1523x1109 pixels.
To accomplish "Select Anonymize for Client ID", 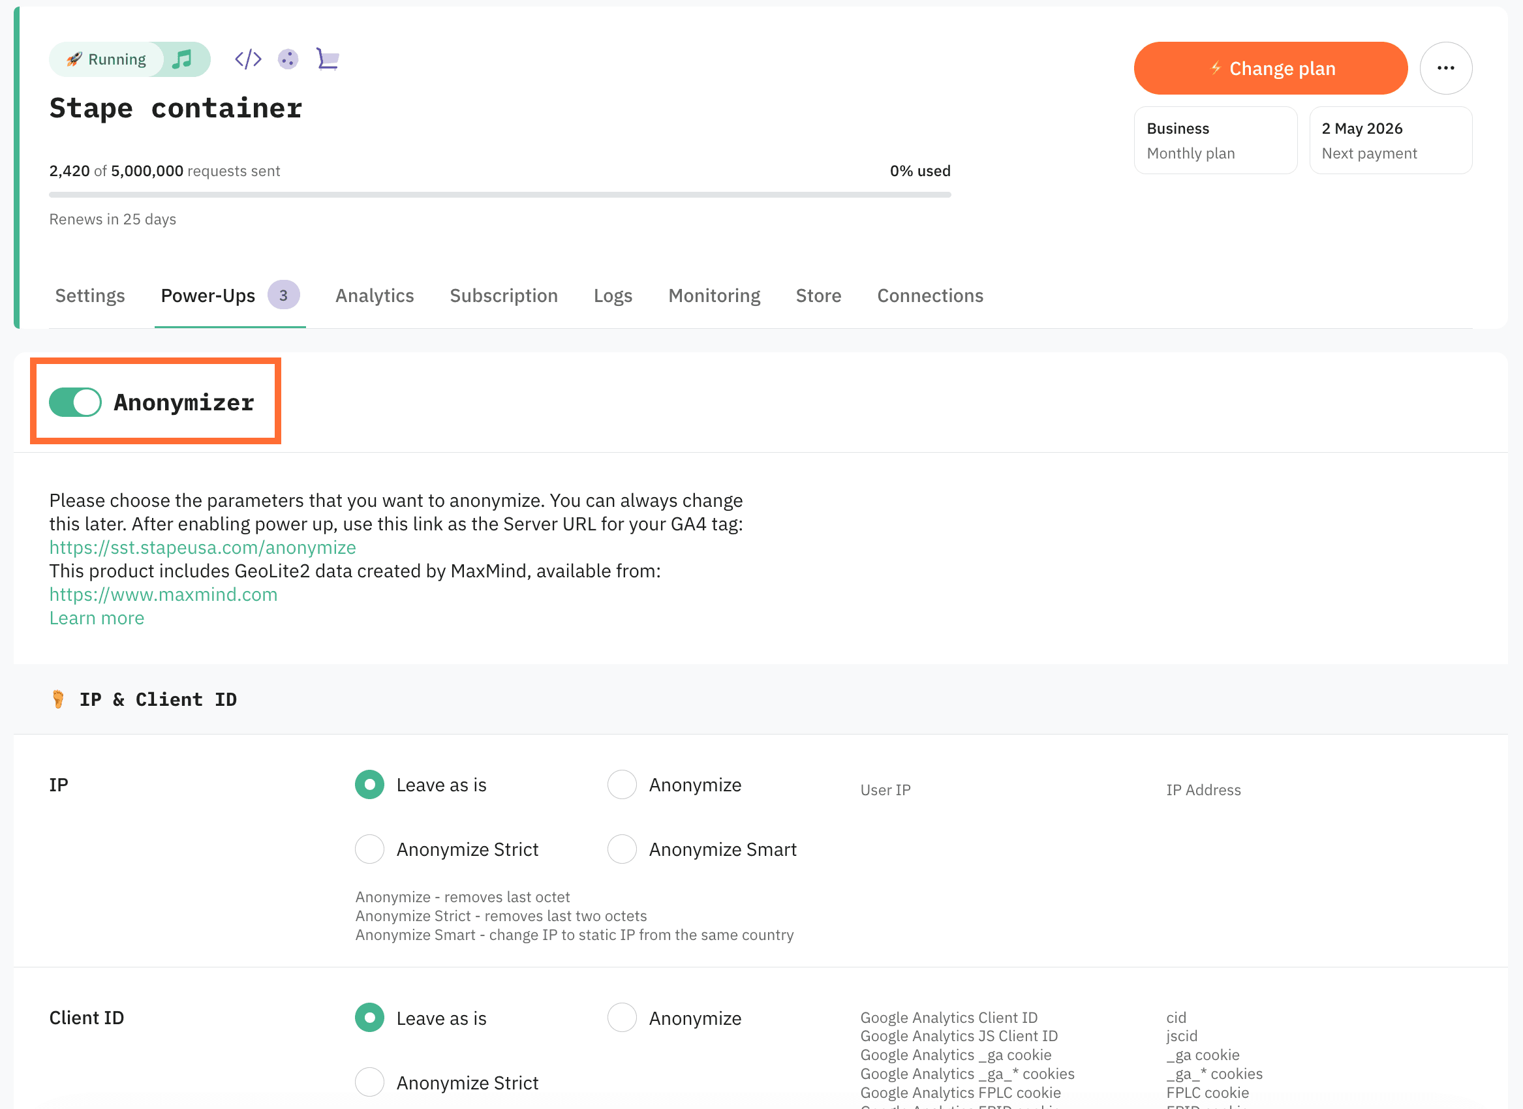I will pos(622,1017).
